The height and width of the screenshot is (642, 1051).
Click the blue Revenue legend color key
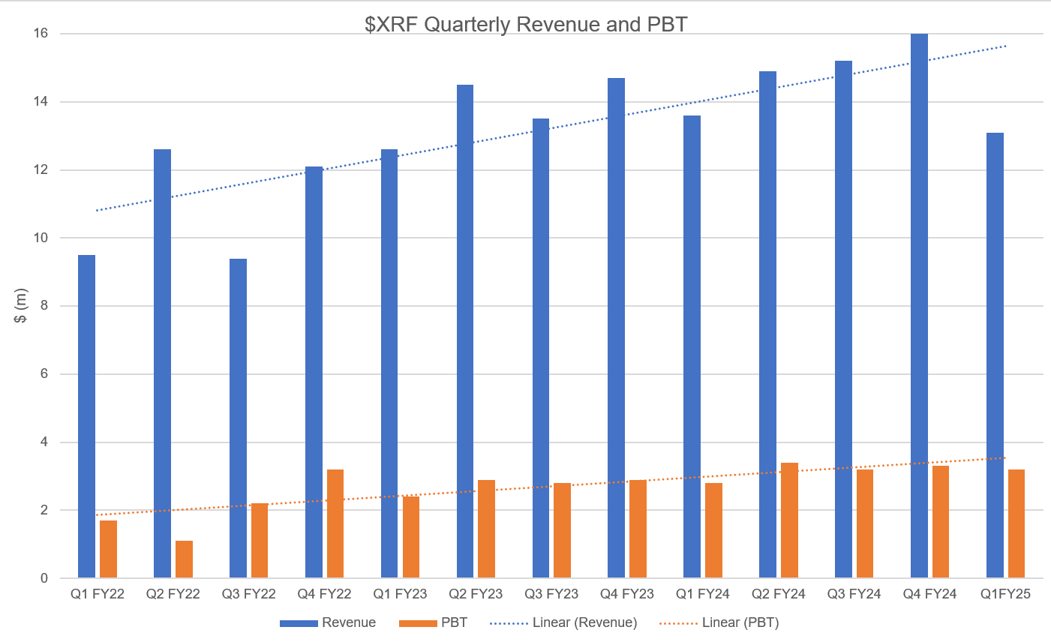(x=299, y=623)
